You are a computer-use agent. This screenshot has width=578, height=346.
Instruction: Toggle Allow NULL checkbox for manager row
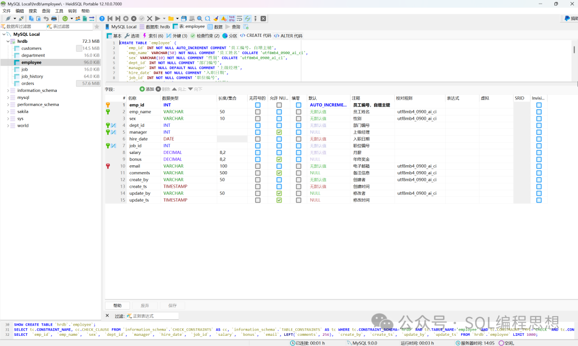pos(279,132)
